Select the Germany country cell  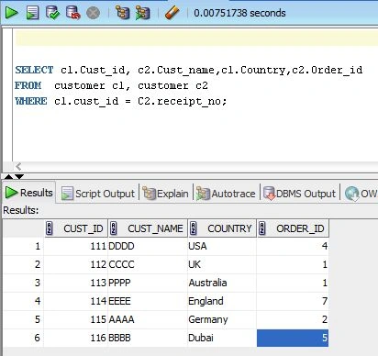222,319
